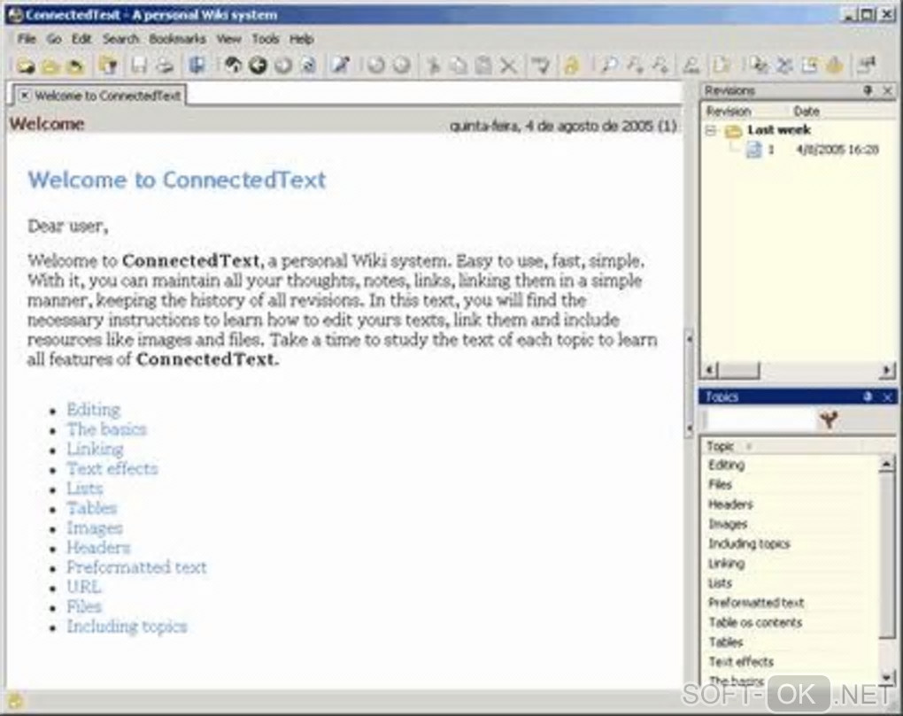This screenshot has height=716, width=903.
Task: Close the Revisions panel
Action: 887,90
